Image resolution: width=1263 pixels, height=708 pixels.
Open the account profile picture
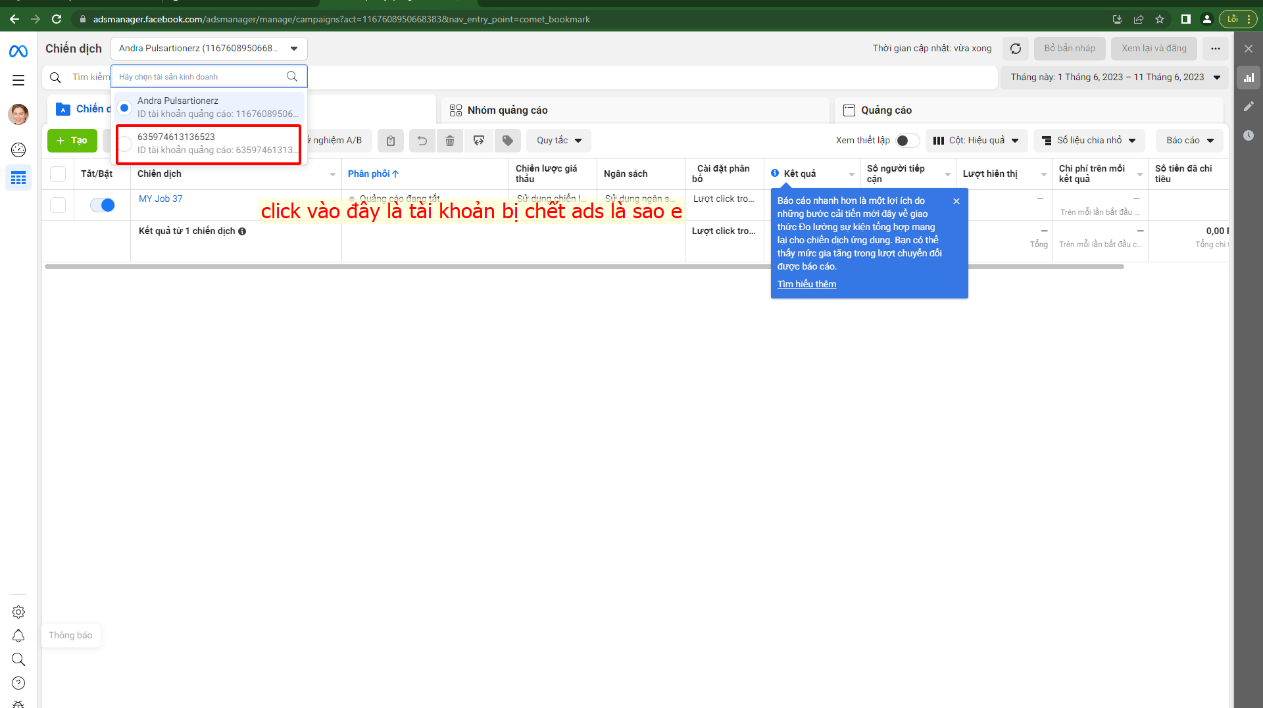tap(18, 114)
